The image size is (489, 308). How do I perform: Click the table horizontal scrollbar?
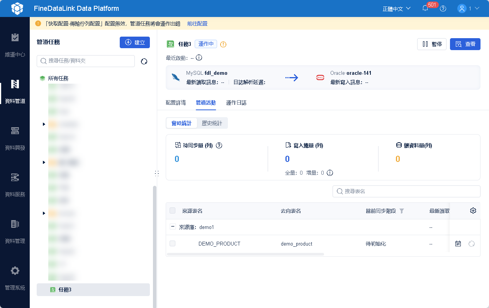coord(245,254)
